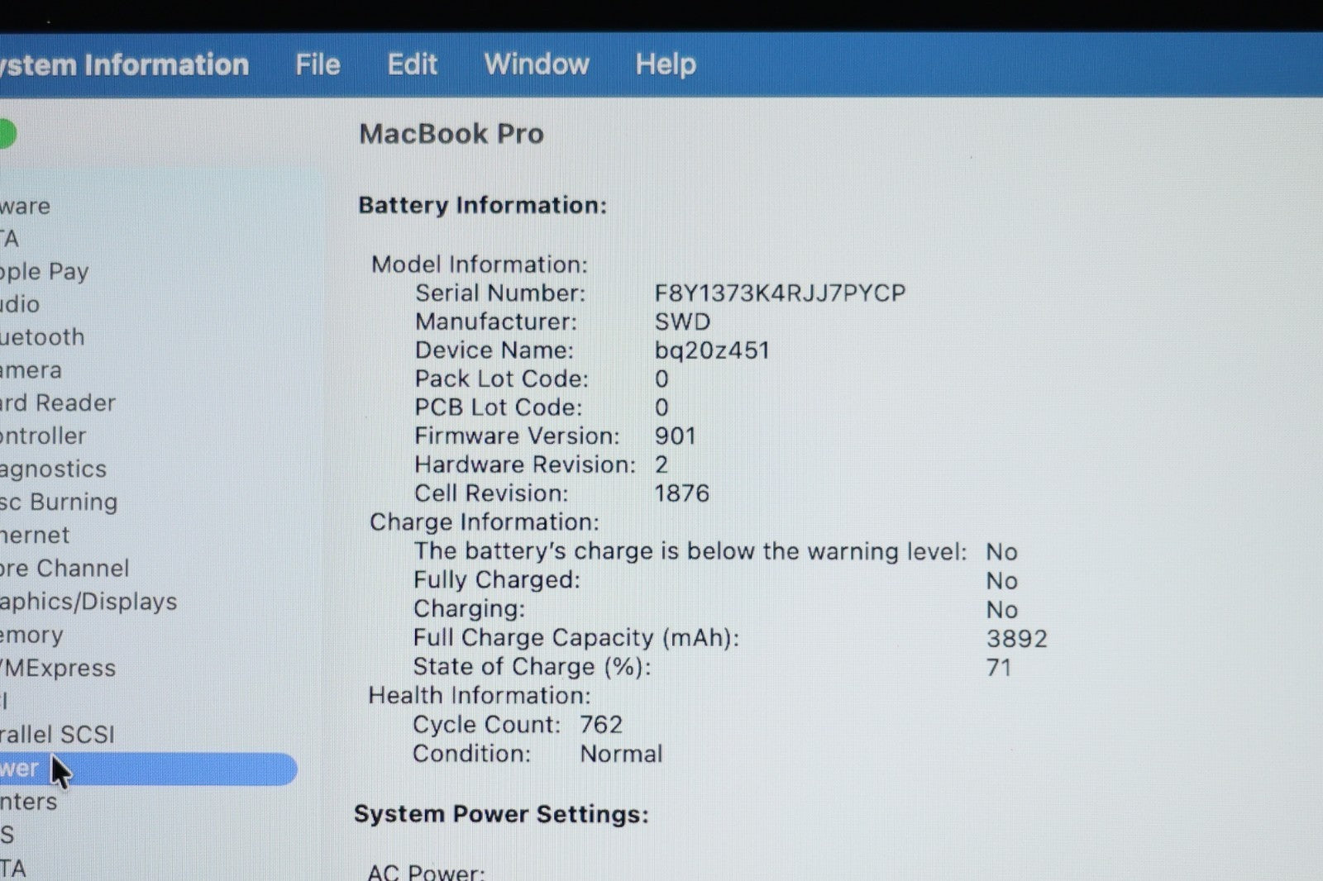Select Audio in the sidebar list
Image resolution: width=1323 pixels, height=881 pixels.
(20, 305)
